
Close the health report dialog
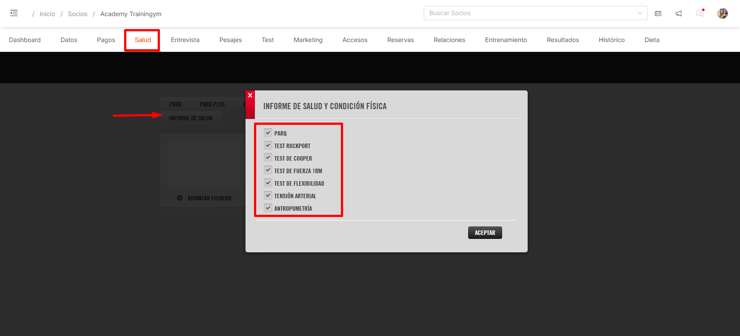click(250, 96)
